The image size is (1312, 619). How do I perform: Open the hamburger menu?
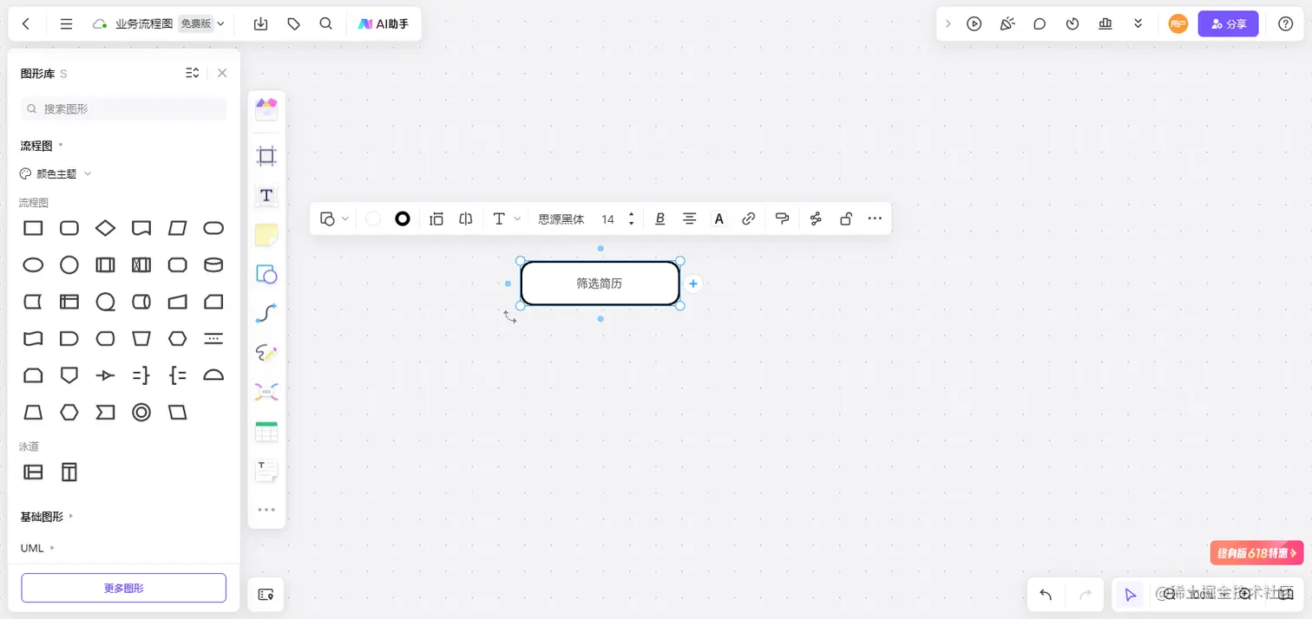(66, 23)
